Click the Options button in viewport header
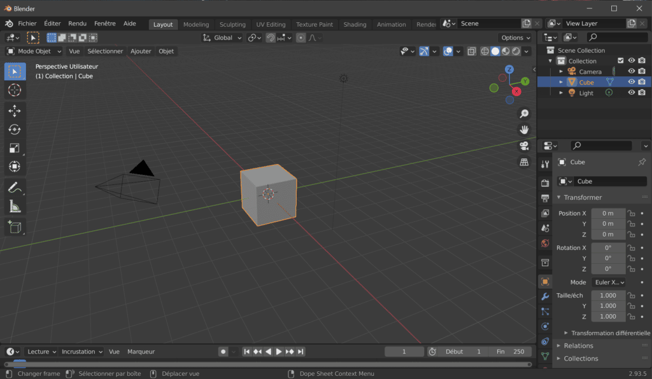Viewport: 652px width, 379px height. 515,38
